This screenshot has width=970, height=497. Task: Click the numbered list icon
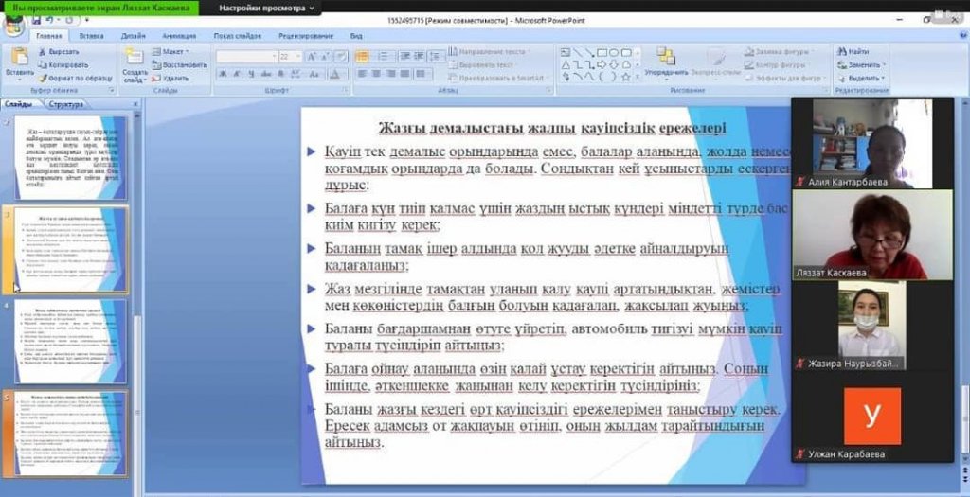(384, 56)
